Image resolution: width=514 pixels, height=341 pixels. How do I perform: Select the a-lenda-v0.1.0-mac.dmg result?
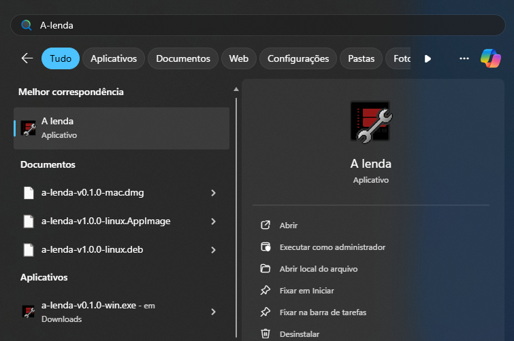(x=121, y=193)
